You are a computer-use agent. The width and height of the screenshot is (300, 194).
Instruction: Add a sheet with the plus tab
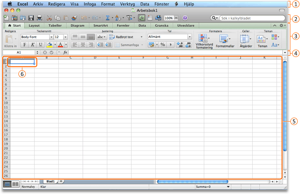coord(61,181)
